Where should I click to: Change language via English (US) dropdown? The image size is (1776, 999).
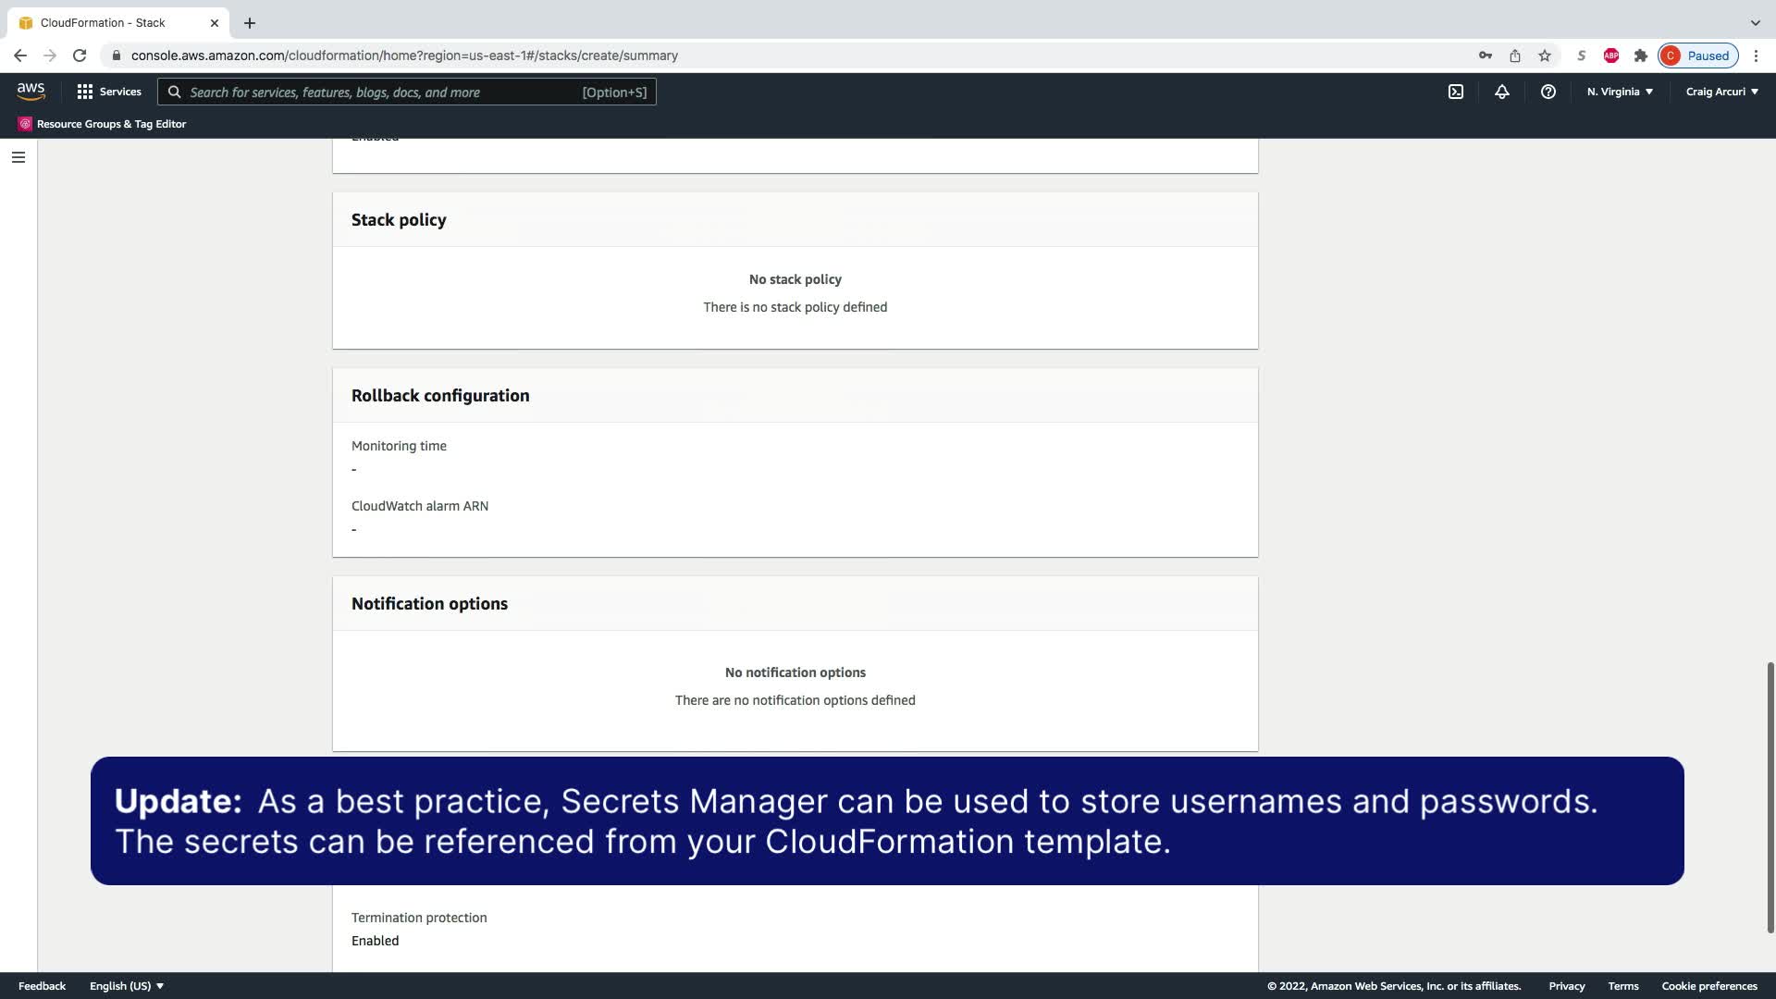127,986
